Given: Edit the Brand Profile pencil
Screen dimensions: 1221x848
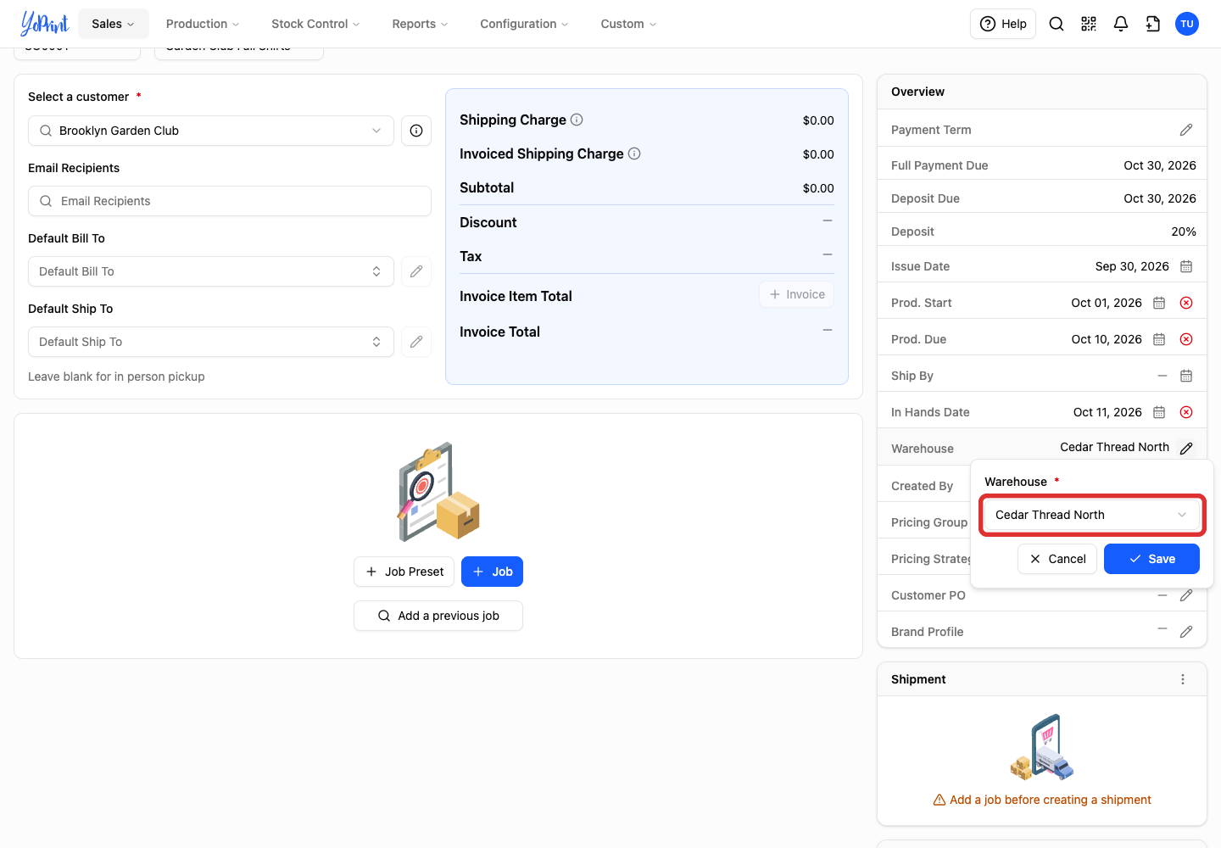Looking at the screenshot, I should [1186, 632].
